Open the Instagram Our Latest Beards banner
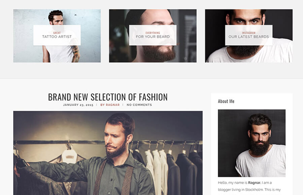The image size is (303, 195). tap(249, 36)
